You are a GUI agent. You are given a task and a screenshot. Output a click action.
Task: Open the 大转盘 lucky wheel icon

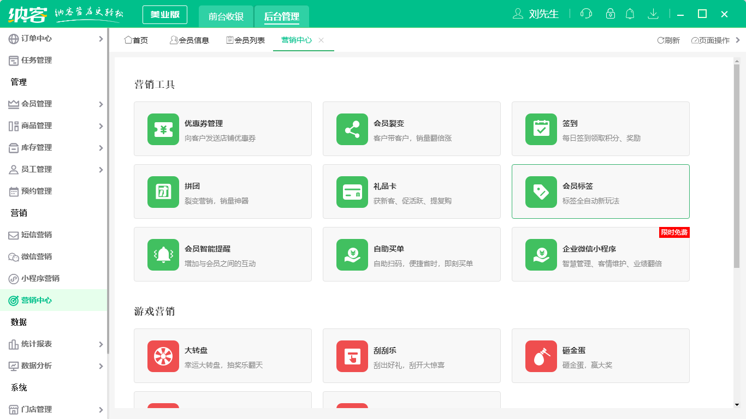coord(163,356)
